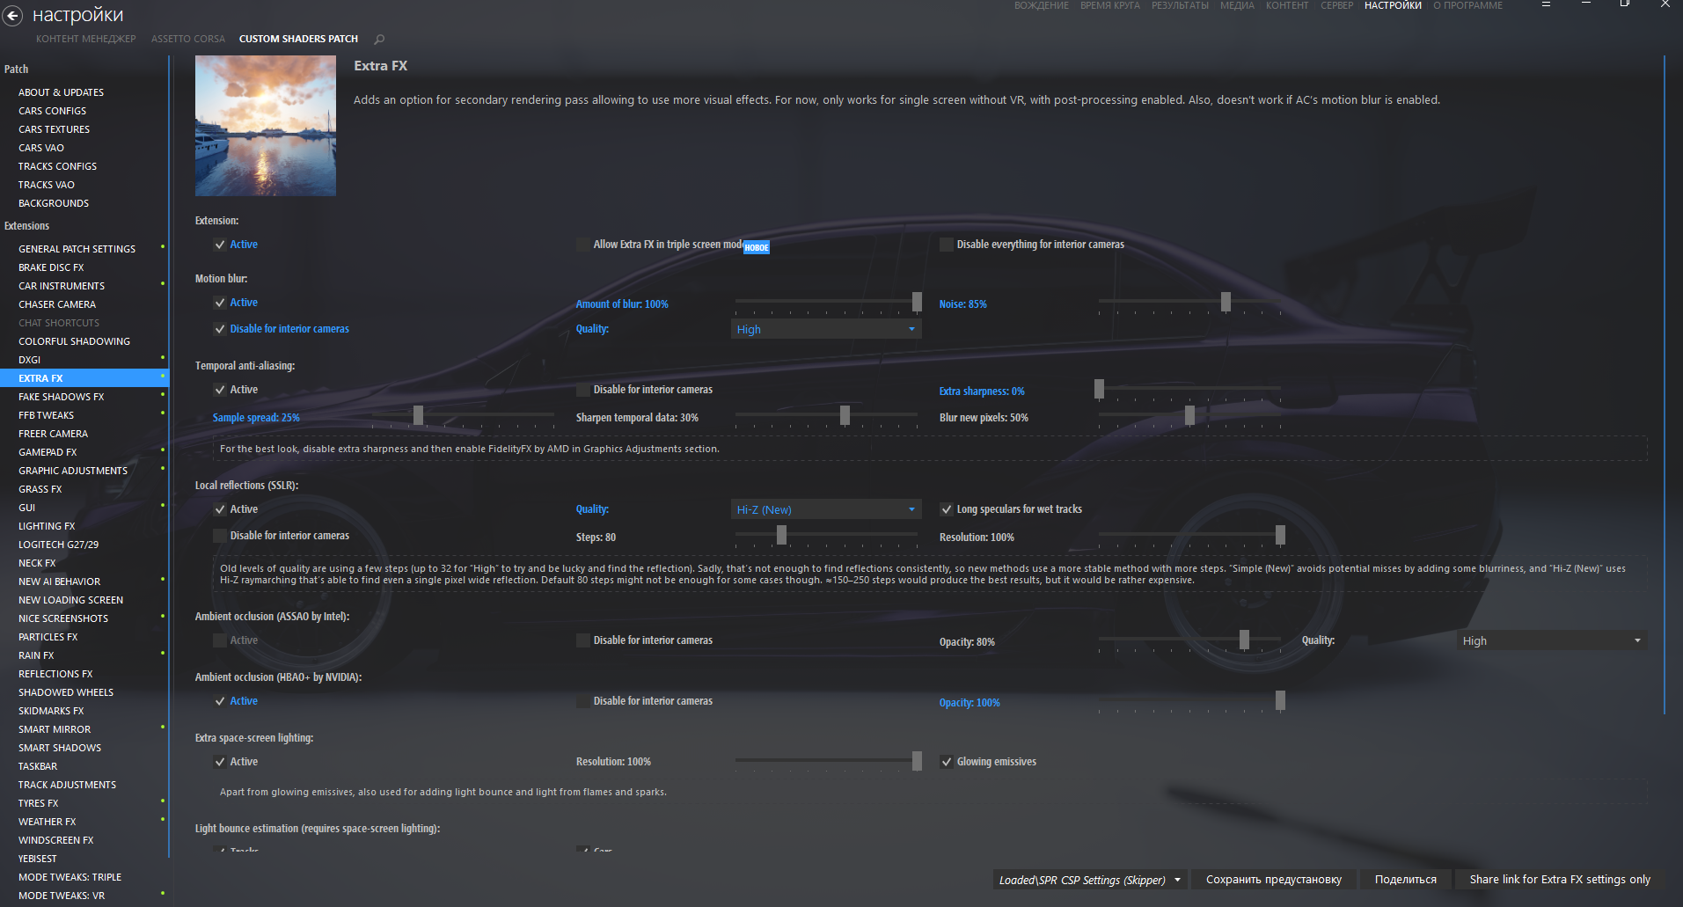Open the search magnifier icon
1683x907 pixels.
379,39
